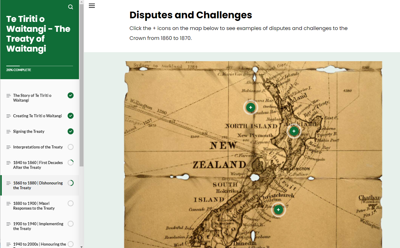Click lines icon beside Creating Te Tiriti
Screen dimensions: 400x248
(x=8, y=116)
